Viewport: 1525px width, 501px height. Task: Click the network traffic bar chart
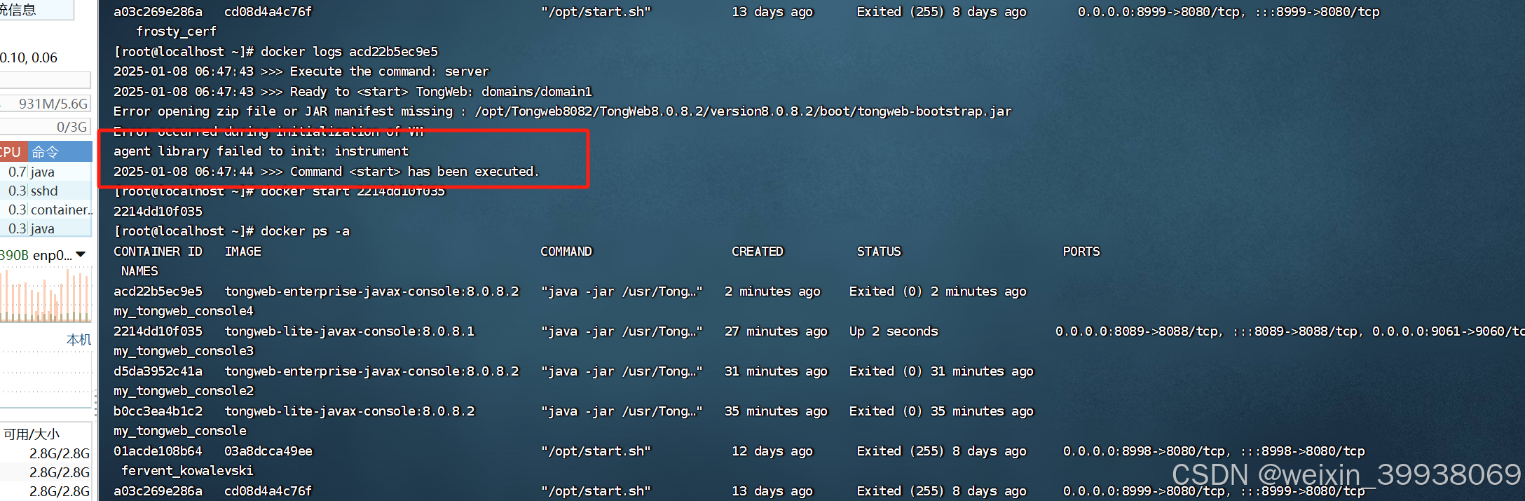click(x=45, y=294)
